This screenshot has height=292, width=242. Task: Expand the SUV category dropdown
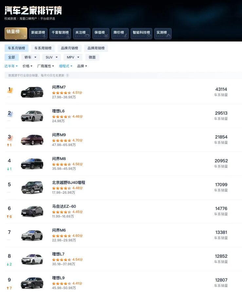(51, 57)
